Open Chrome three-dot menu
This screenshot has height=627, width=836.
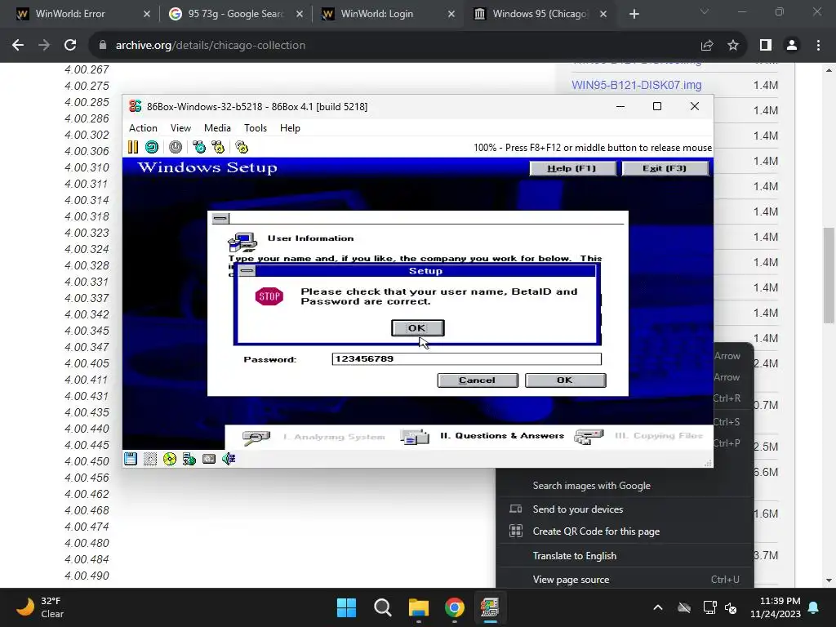(818, 46)
